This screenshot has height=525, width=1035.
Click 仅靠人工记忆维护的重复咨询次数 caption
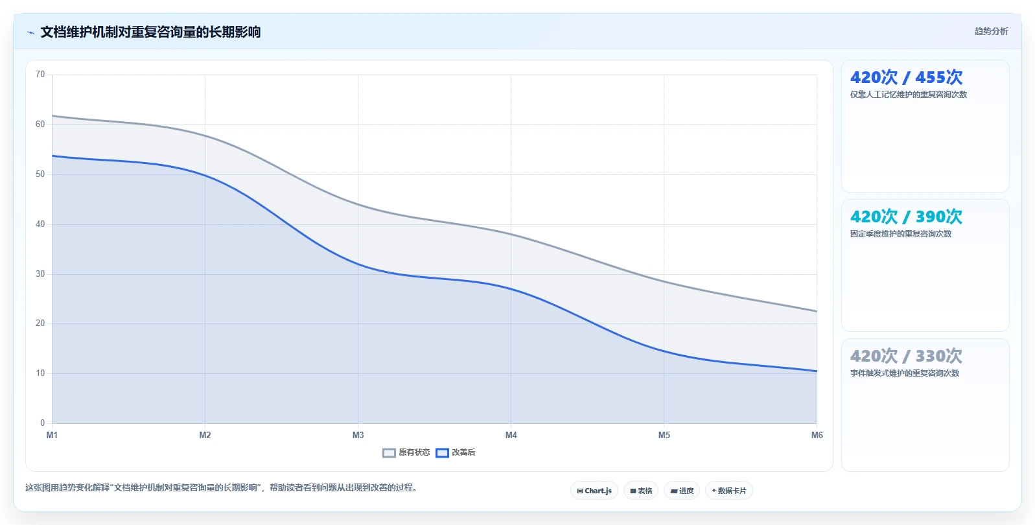pyautogui.click(x=909, y=95)
